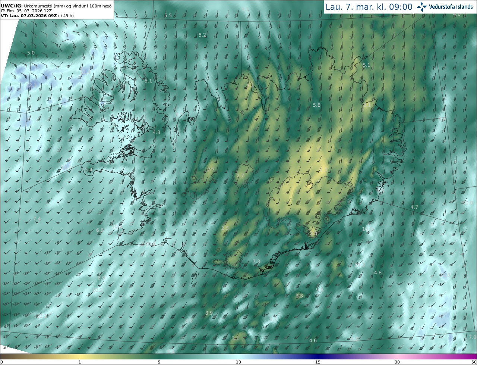The height and width of the screenshot is (365, 477).
Task: Click the Veðurstofa Íslands logo text
Action: (x=451, y=7)
